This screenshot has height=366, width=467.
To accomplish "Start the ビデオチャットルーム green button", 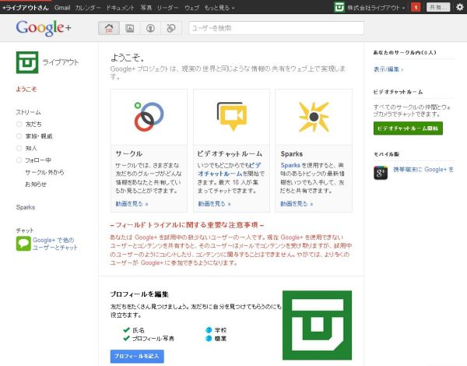I will pyautogui.click(x=408, y=128).
